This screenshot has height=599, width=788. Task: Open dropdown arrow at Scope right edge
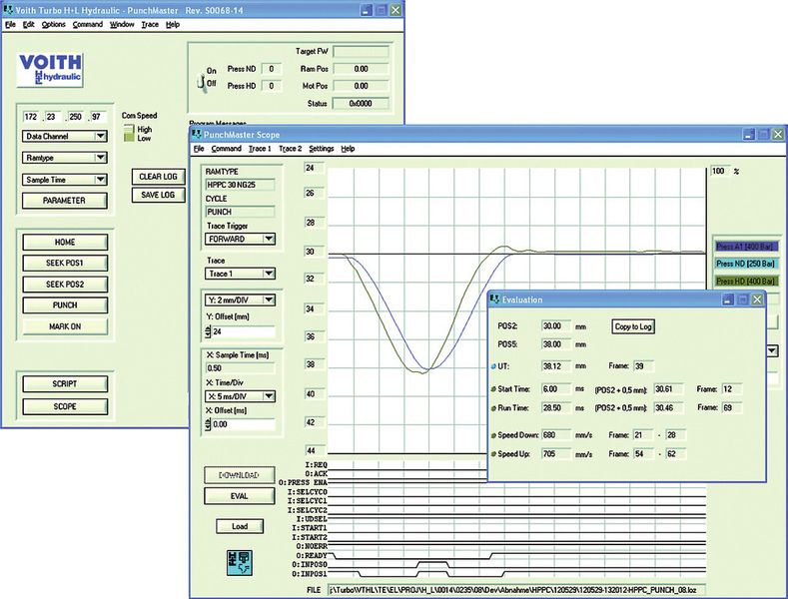point(772,350)
